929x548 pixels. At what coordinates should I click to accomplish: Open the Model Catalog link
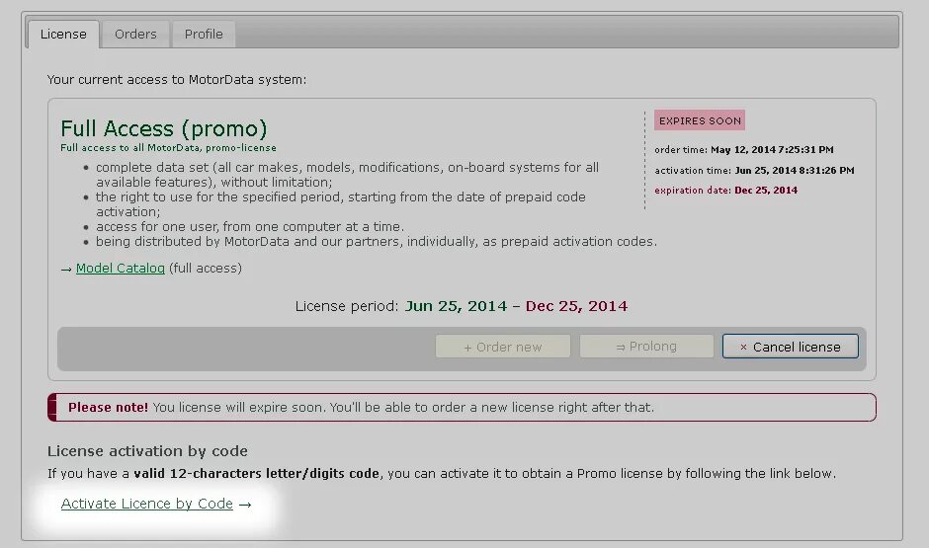click(x=121, y=269)
